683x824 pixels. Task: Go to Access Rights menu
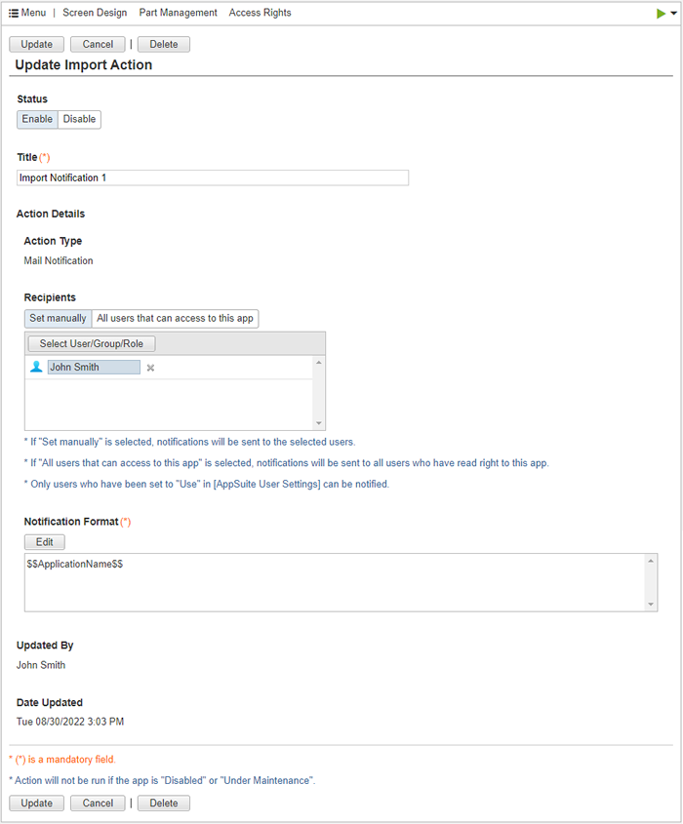(260, 13)
